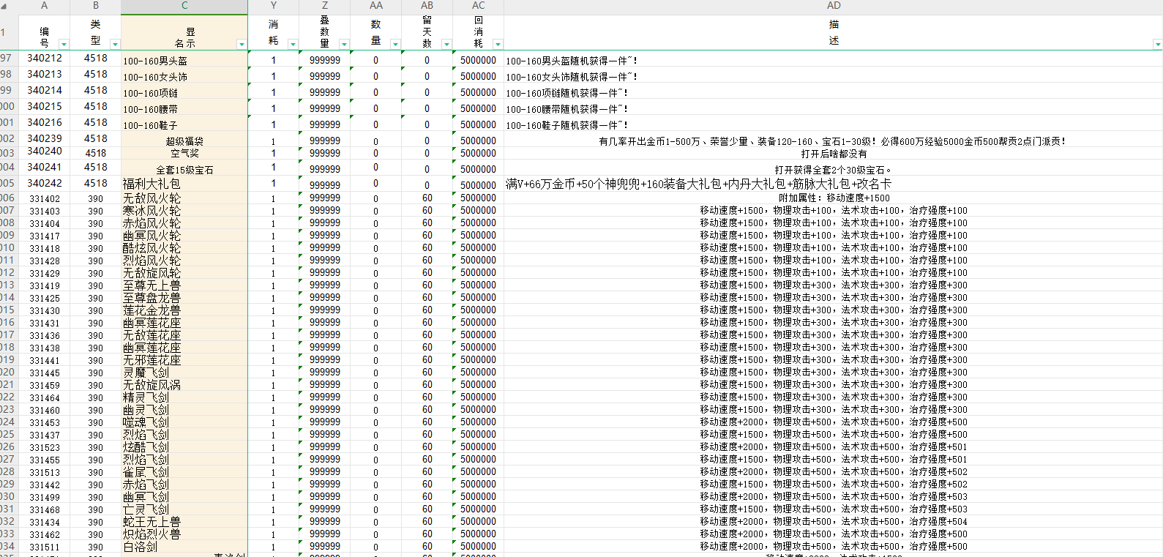This screenshot has width=1163, height=557.
Task: Select the 全套15级宝石 name cell
Action: [184, 170]
